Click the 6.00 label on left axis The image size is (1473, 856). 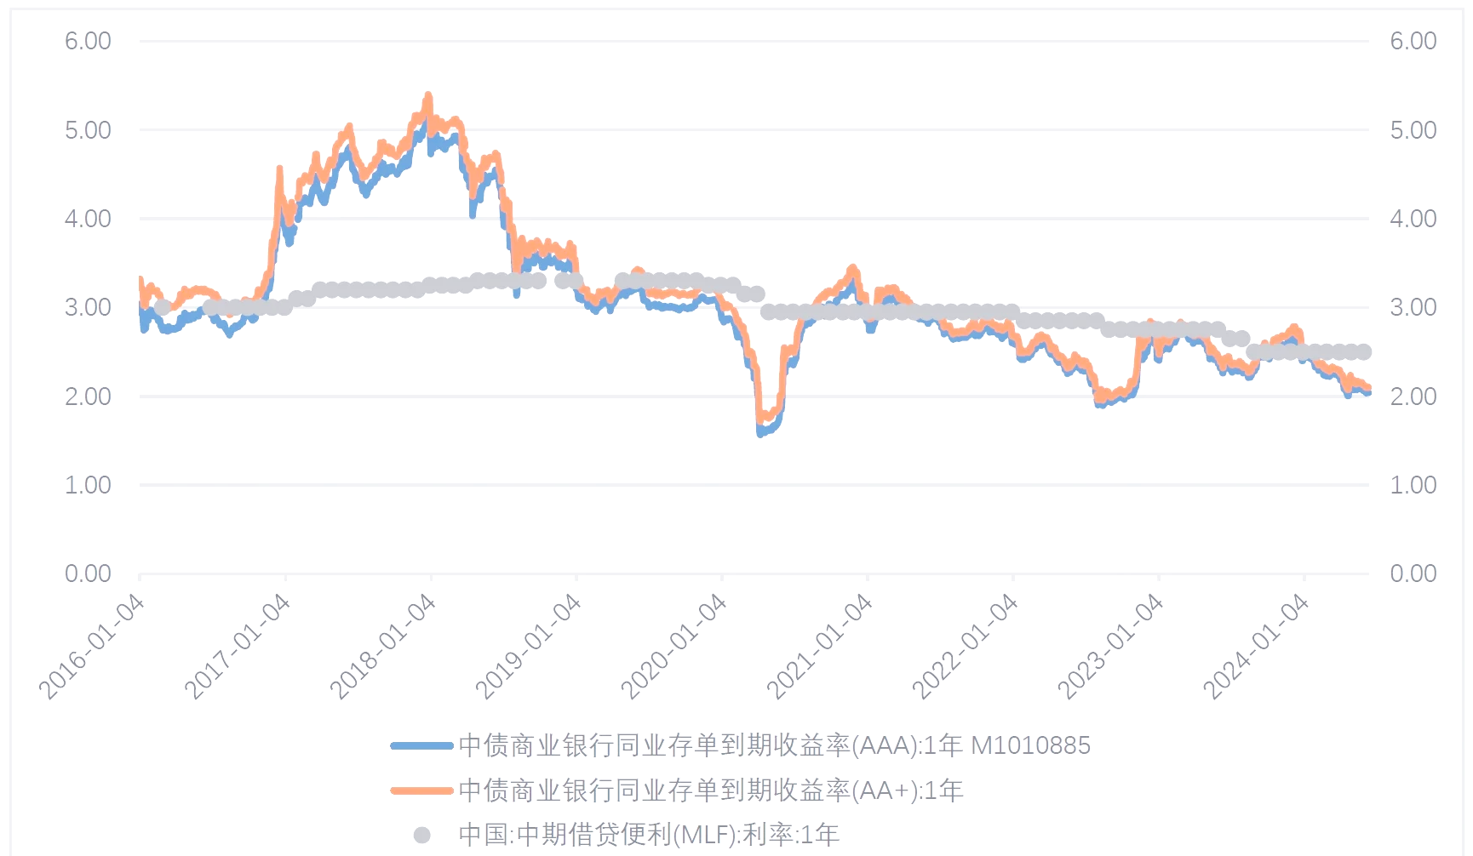(x=88, y=41)
